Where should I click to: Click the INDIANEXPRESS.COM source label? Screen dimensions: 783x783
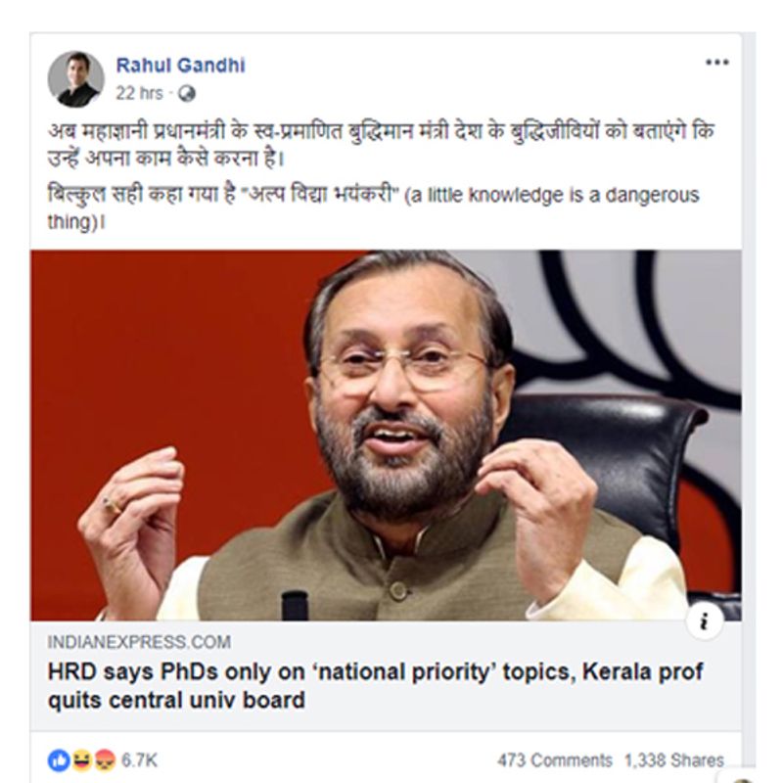coord(139,643)
